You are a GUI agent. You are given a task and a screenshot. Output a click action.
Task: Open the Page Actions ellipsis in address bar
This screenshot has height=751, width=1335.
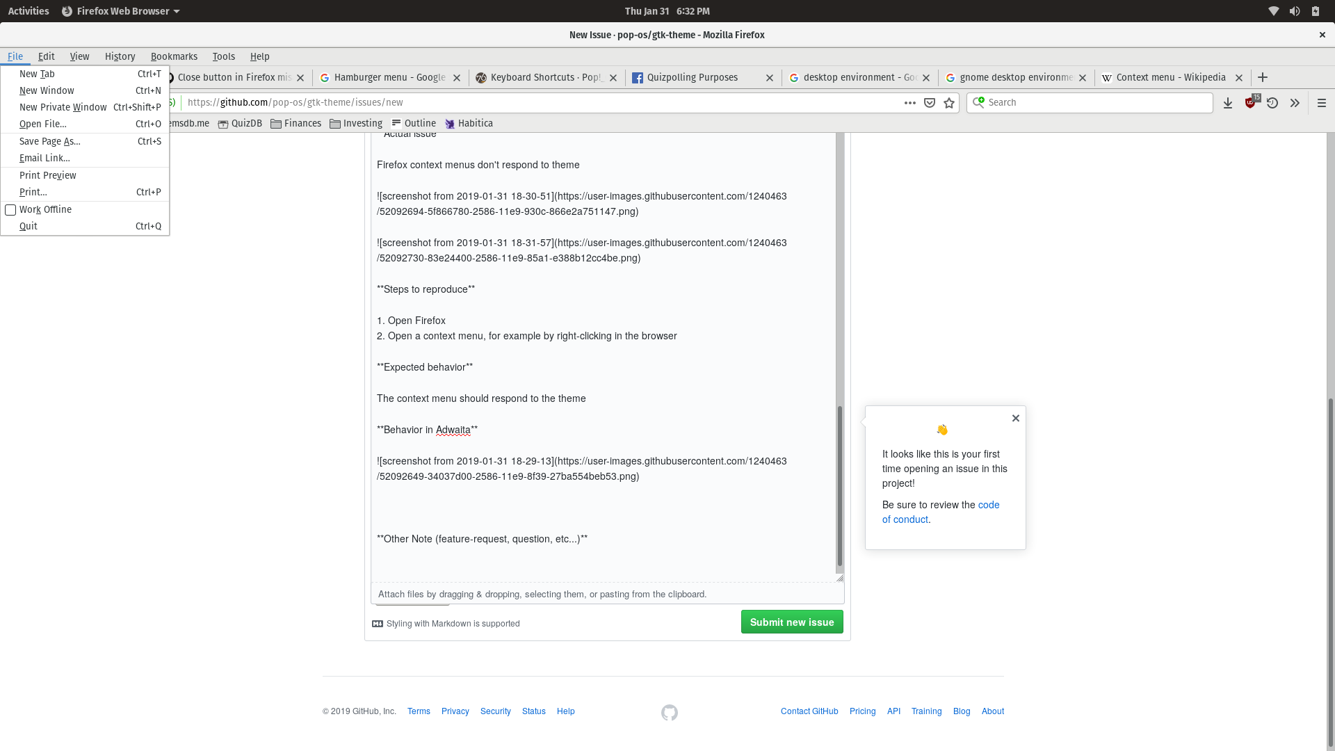909,102
